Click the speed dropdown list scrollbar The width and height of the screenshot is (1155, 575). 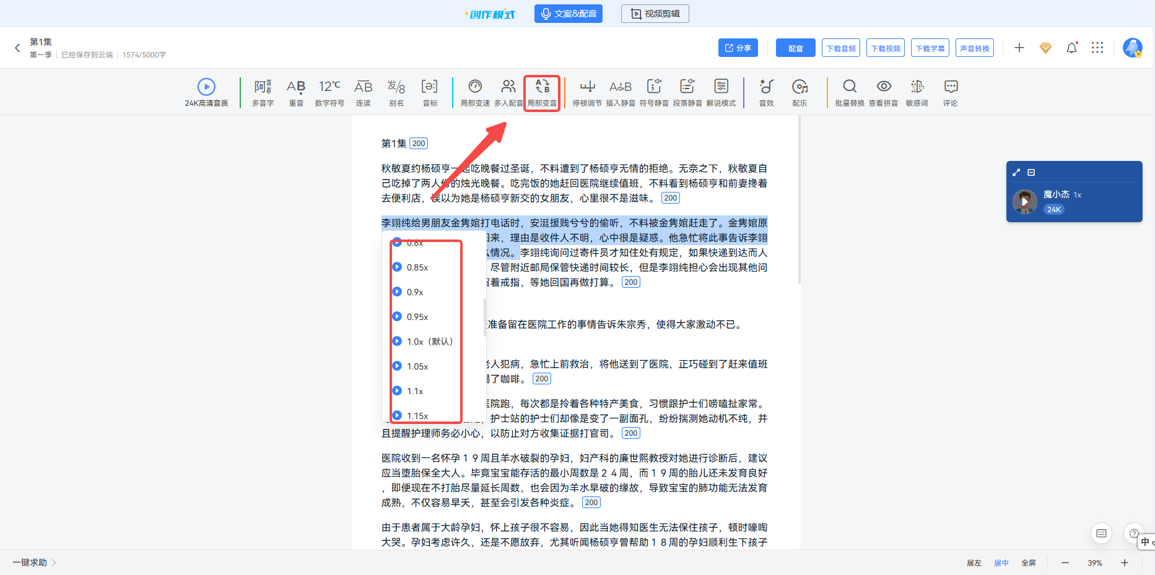click(x=484, y=318)
